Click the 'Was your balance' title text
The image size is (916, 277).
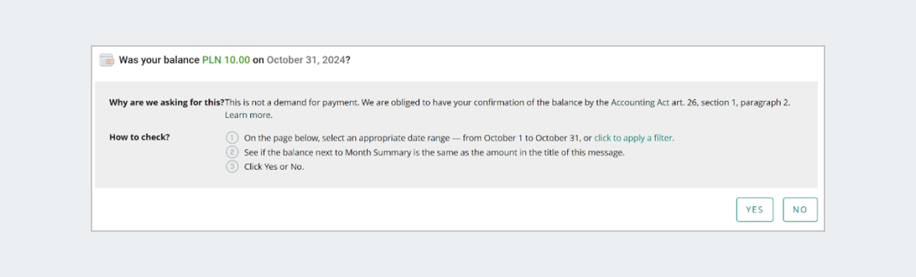coord(159,59)
